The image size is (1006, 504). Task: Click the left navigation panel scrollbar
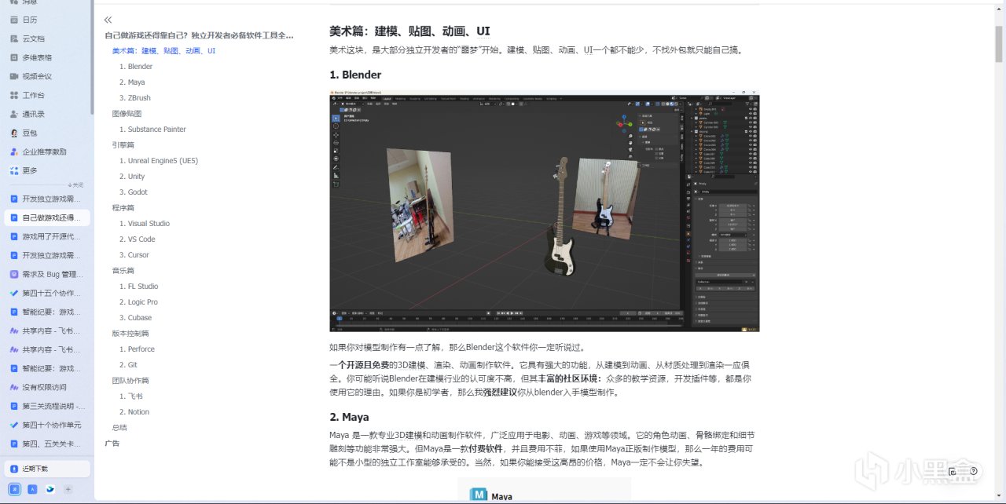coord(93,57)
